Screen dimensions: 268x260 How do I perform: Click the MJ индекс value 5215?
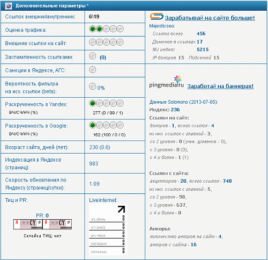203,49
